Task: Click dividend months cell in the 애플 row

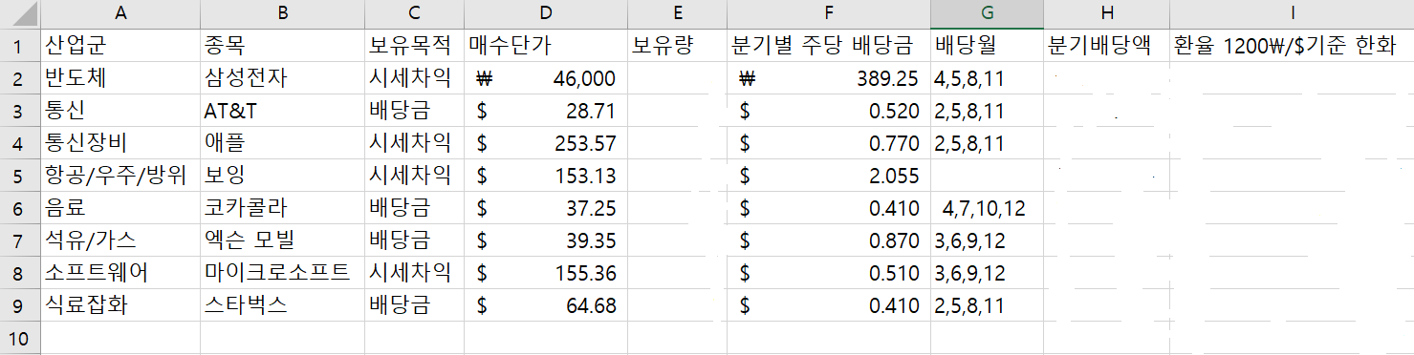Action: 987,142
